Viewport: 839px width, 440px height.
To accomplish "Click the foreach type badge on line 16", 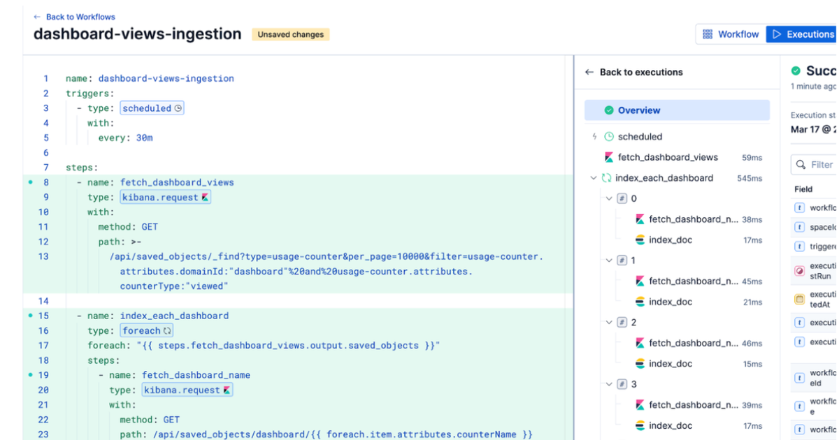I will (147, 331).
